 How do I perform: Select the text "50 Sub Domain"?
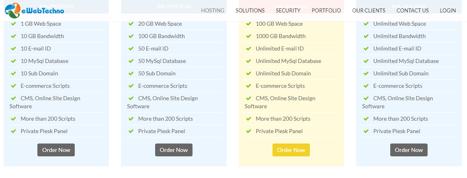157,73
